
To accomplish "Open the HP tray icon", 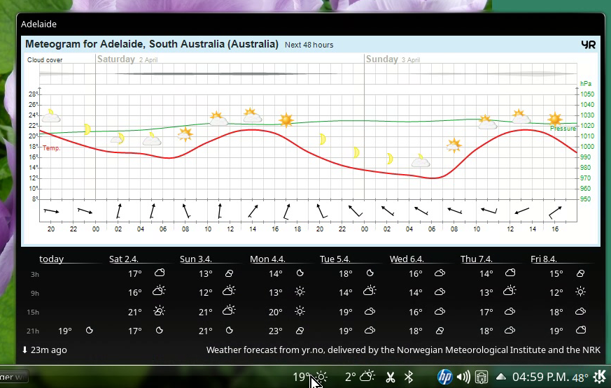I will click(x=444, y=378).
